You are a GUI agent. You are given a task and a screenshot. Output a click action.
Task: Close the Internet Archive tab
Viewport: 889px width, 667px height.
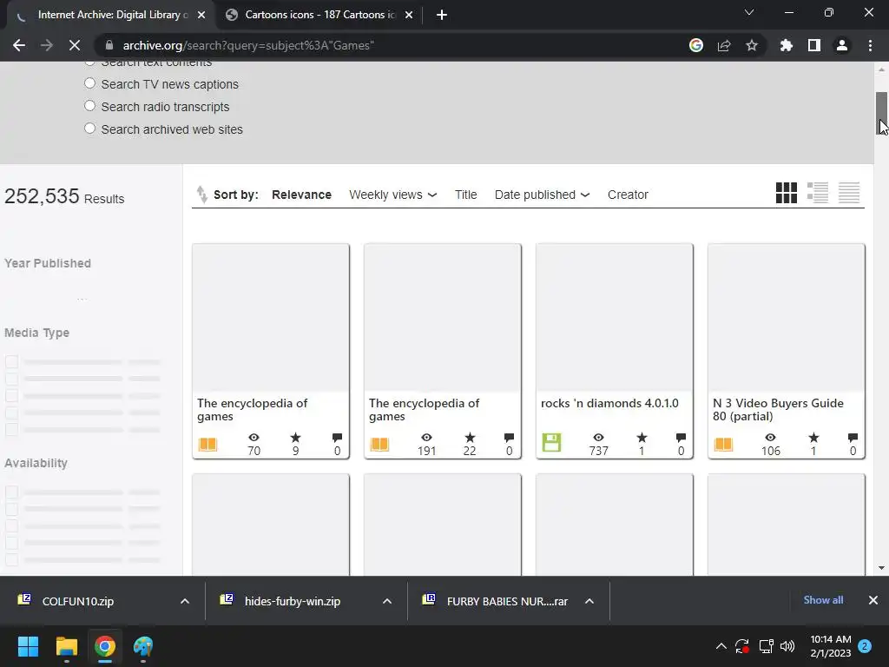(201, 15)
